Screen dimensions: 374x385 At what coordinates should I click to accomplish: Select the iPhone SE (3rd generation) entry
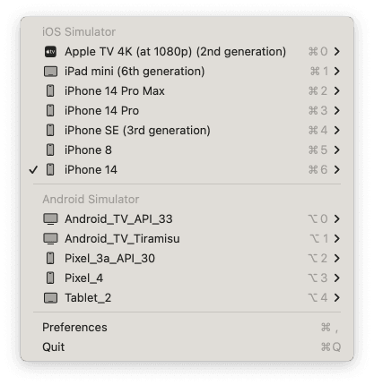[x=187, y=131]
